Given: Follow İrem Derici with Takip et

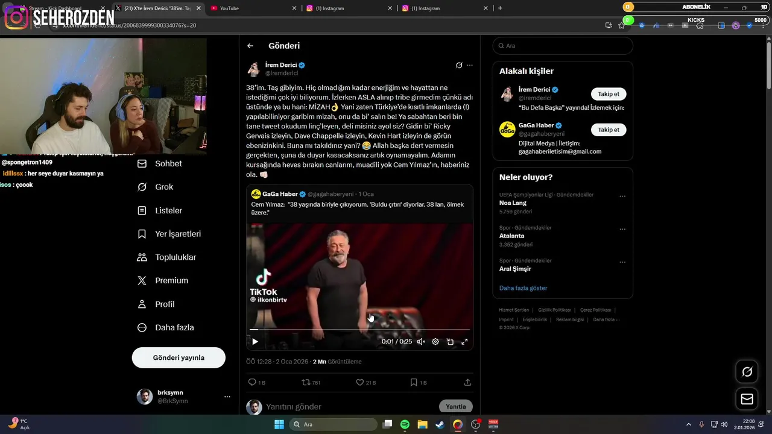Looking at the screenshot, I should click(x=609, y=94).
